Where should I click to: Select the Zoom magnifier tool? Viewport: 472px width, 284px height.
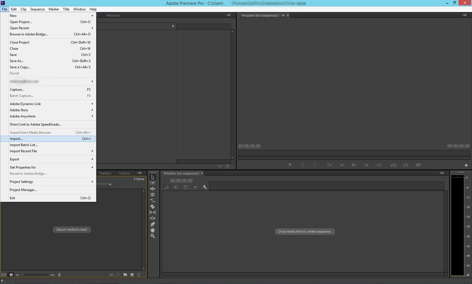(x=153, y=236)
